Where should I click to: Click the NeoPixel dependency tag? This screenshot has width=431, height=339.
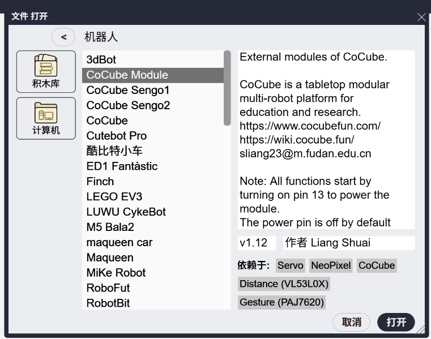[331, 265]
